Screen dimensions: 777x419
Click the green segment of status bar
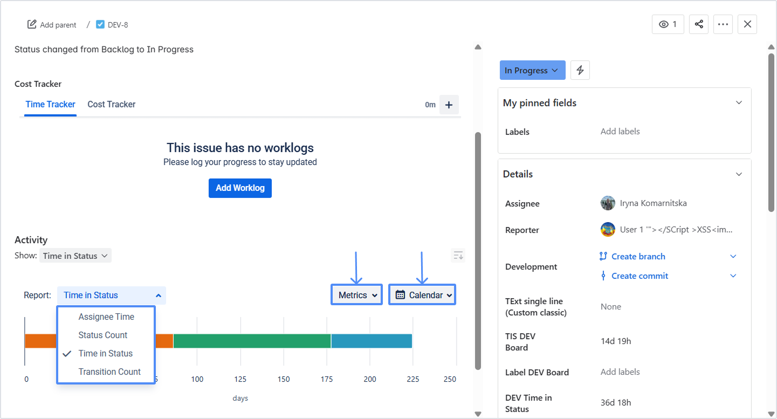pyautogui.click(x=251, y=341)
